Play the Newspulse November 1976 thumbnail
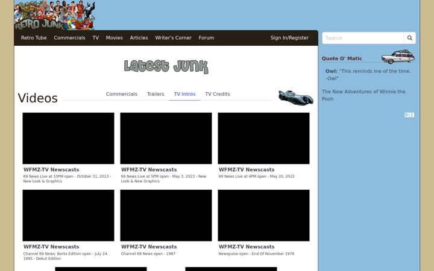This screenshot has height=271, width=434. click(264, 216)
